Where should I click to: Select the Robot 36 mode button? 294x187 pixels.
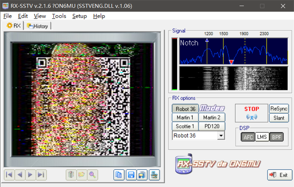(185, 109)
